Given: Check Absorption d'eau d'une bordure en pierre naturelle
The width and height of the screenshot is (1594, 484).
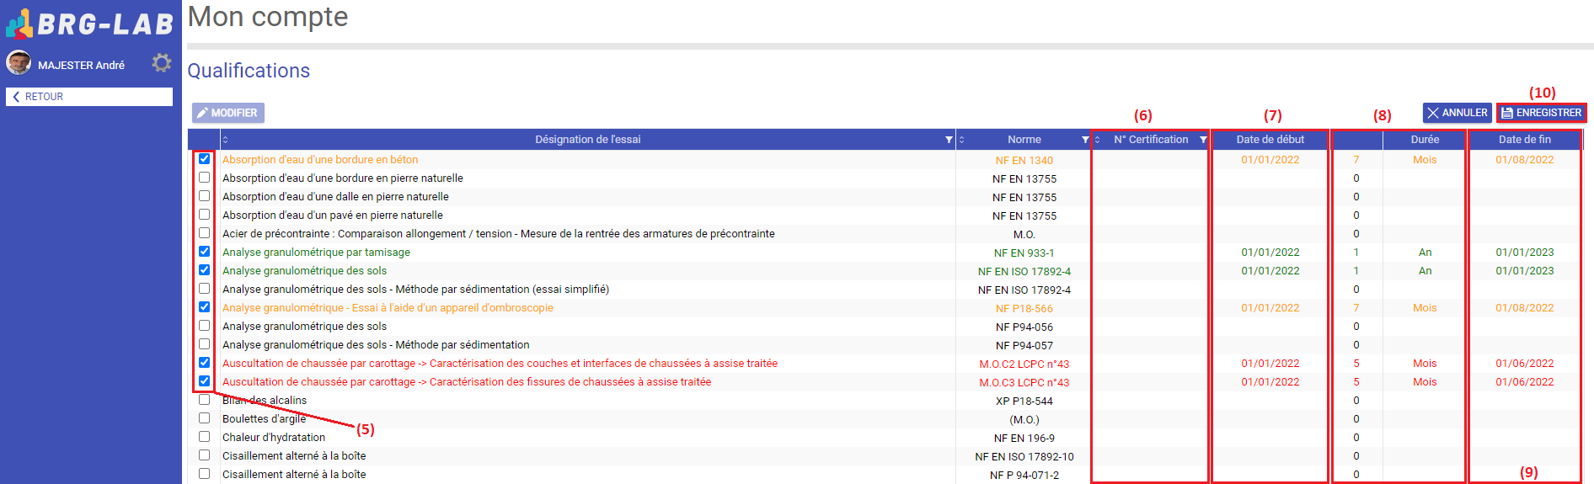Looking at the screenshot, I should tap(204, 178).
